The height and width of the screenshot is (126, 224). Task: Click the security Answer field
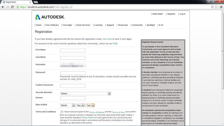pos(73,98)
